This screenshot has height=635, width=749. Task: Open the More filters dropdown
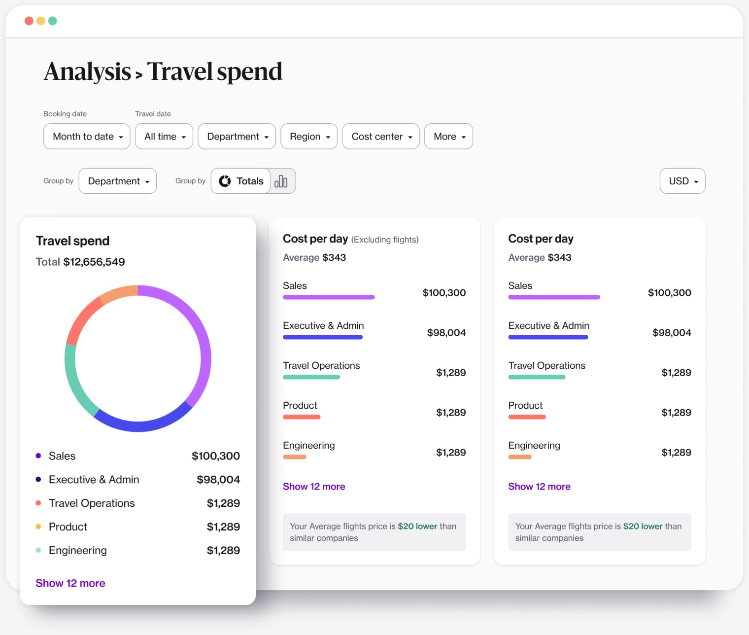tap(449, 136)
